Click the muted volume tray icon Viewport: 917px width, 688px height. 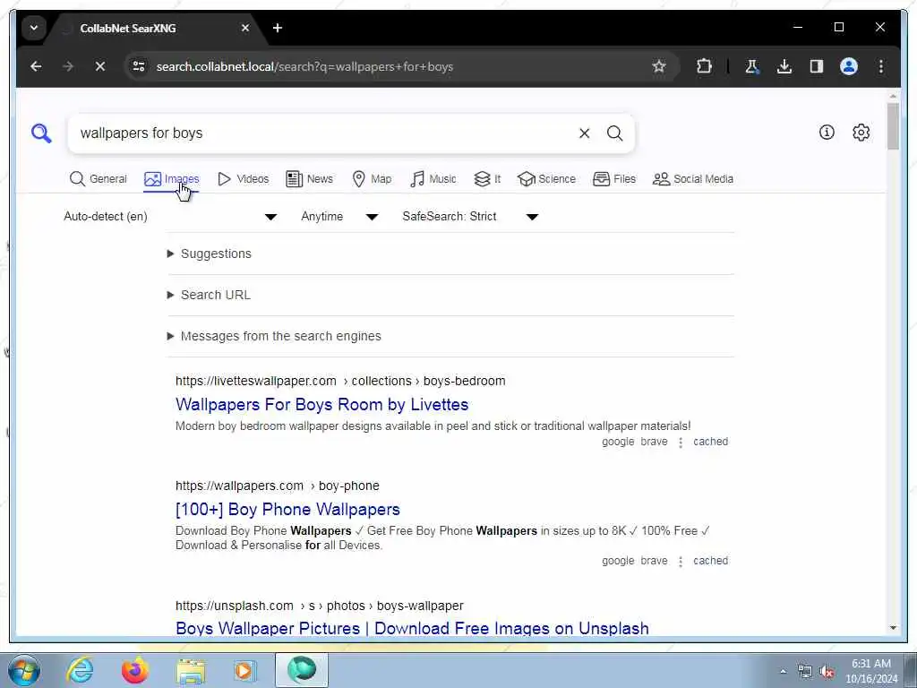click(827, 671)
